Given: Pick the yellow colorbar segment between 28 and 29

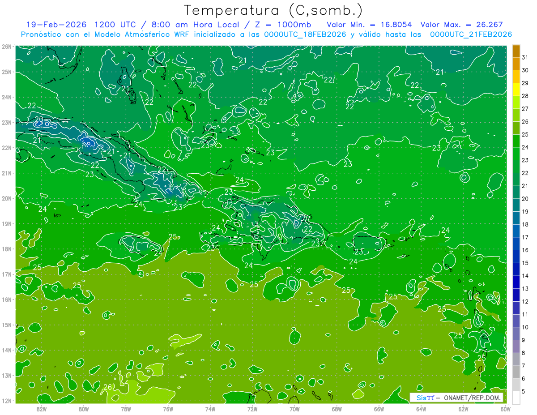Looking at the screenshot, I should (516, 89).
